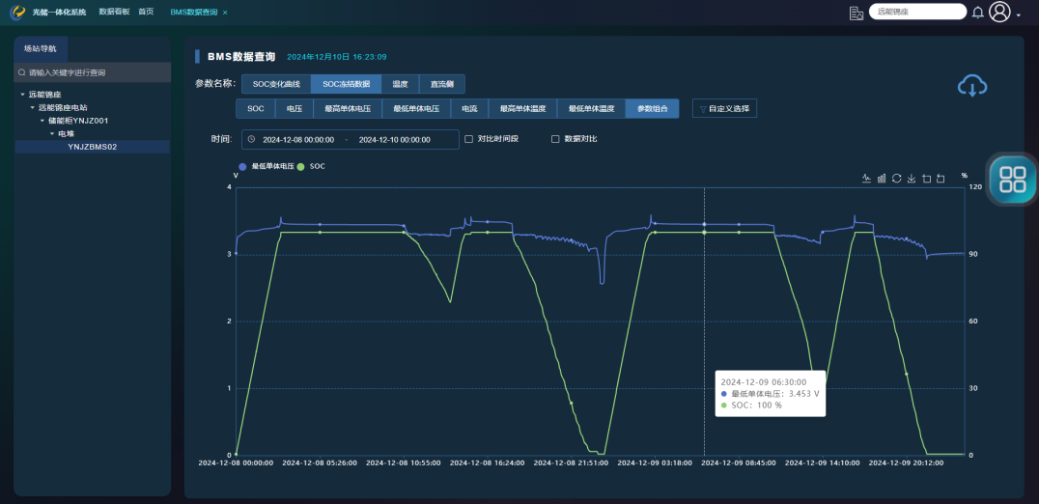Click the station keyword search field
Screen dimensions: 1039x504
[92, 72]
